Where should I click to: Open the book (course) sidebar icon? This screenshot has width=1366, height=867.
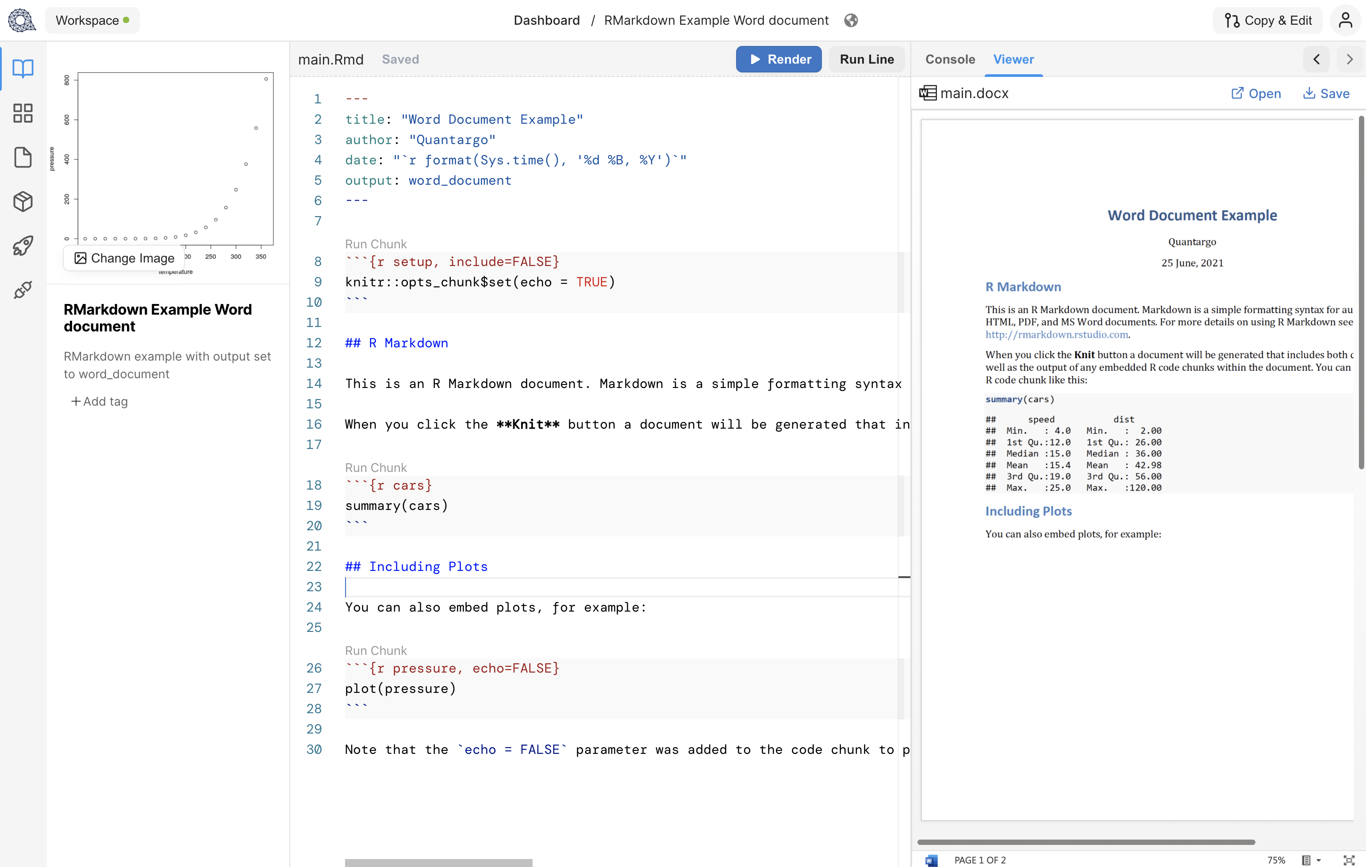point(23,68)
